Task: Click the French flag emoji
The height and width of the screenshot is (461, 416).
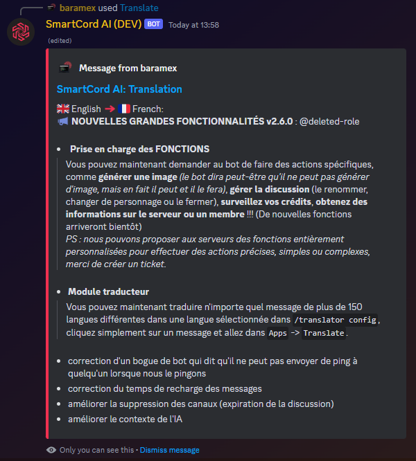Action: point(125,109)
